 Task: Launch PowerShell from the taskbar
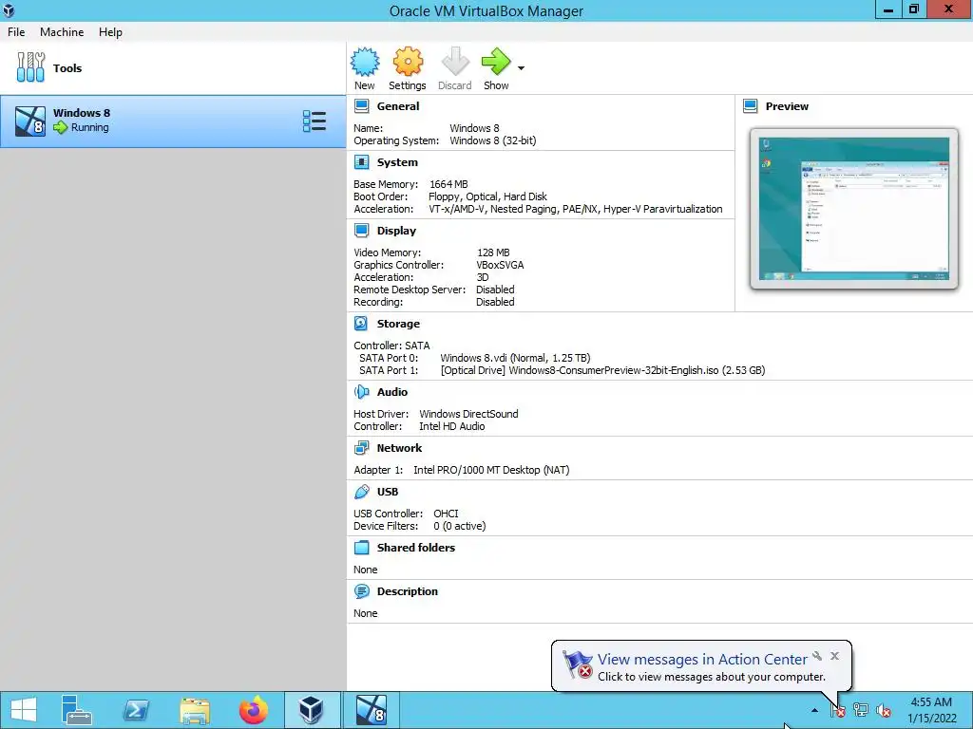(x=136, y=710)
